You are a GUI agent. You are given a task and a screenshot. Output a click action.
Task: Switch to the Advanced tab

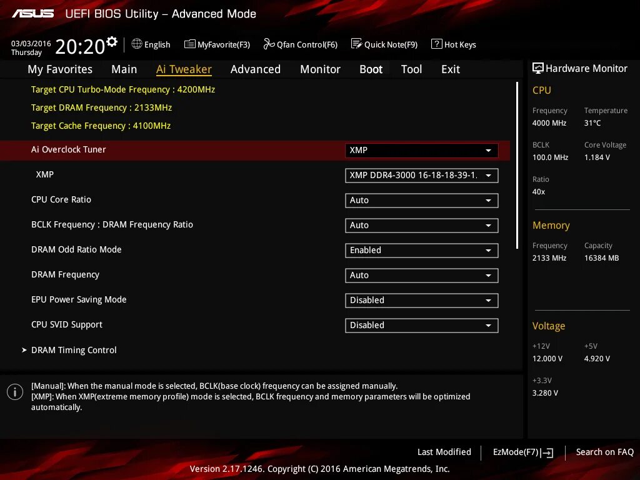pos(256,69)
